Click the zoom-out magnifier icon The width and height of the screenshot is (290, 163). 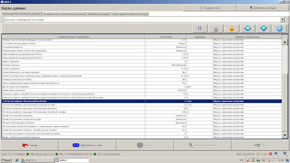276,154
